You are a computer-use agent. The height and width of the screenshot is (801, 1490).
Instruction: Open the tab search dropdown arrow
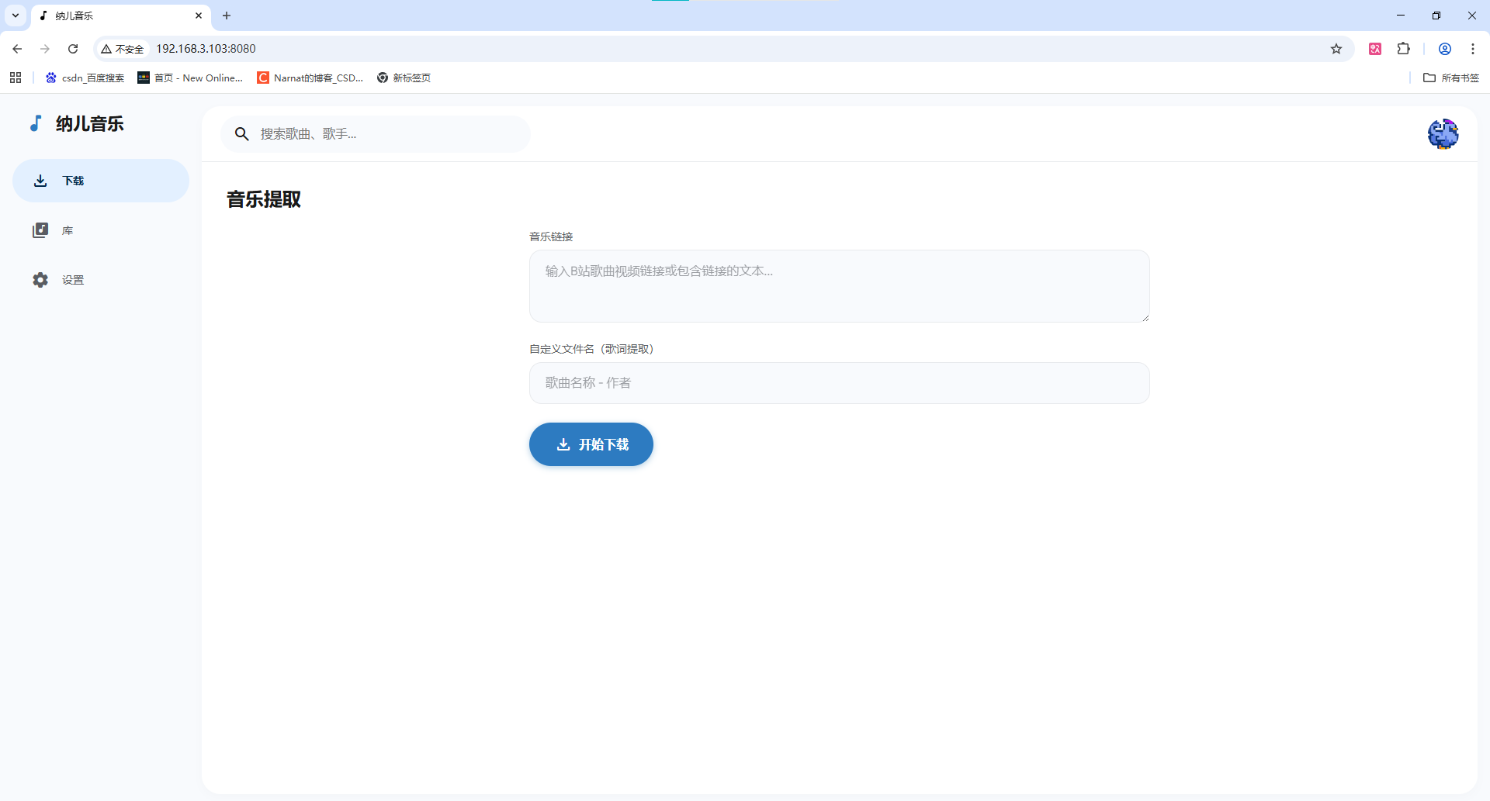pos(16,16)
